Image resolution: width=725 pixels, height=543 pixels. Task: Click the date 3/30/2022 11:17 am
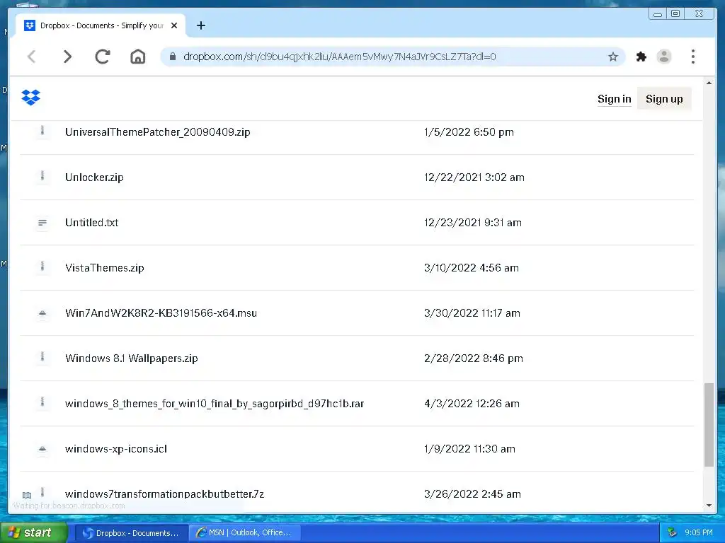pos(472,313)
